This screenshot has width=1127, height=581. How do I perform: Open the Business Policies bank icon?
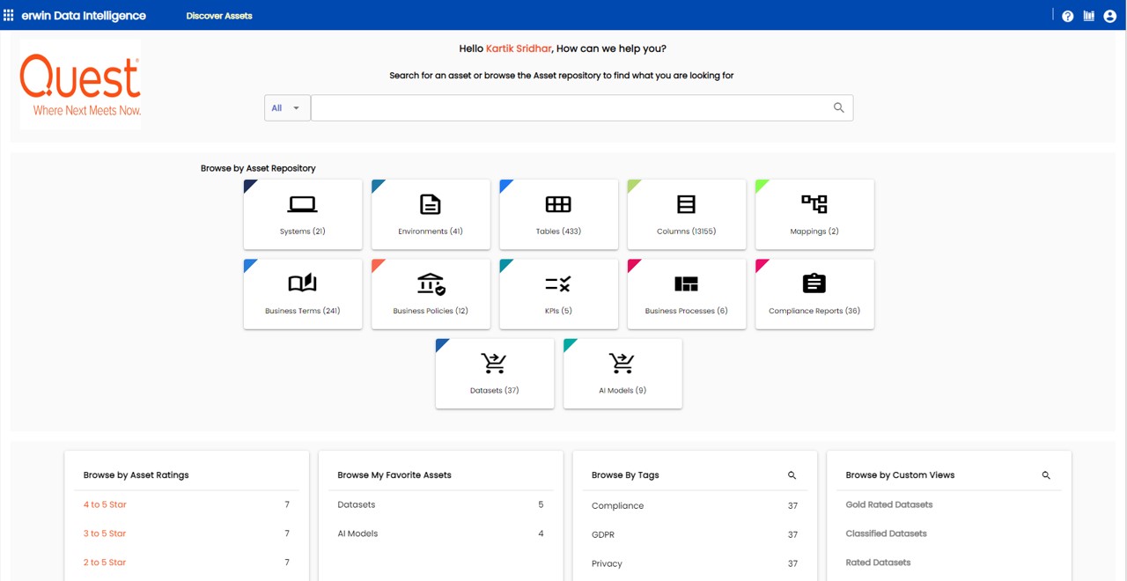tap(431, 283)
